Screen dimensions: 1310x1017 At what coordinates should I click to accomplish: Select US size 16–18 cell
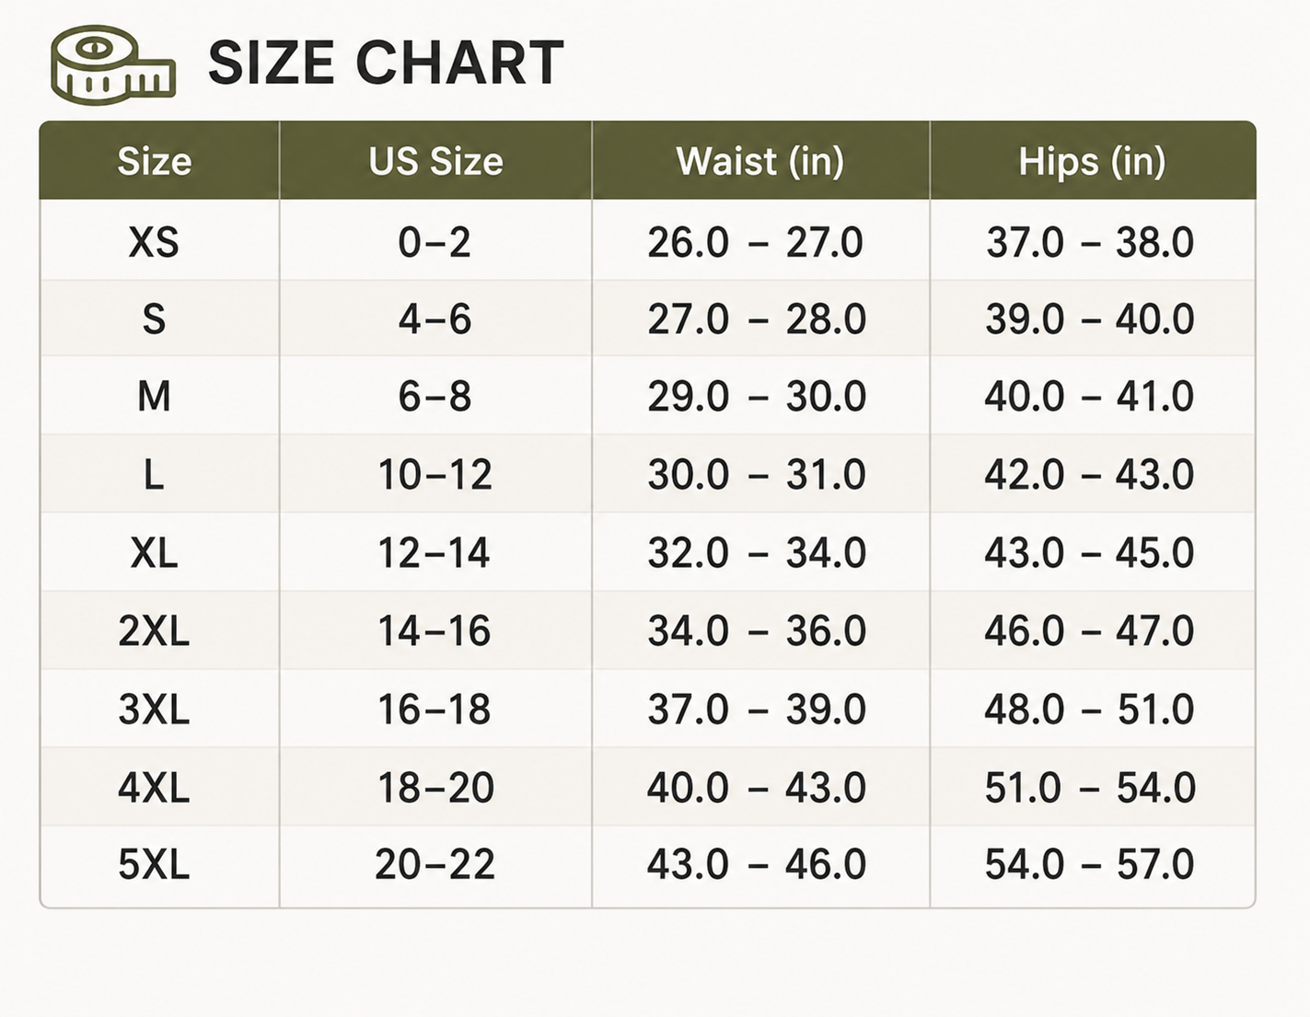pos(435,710)
